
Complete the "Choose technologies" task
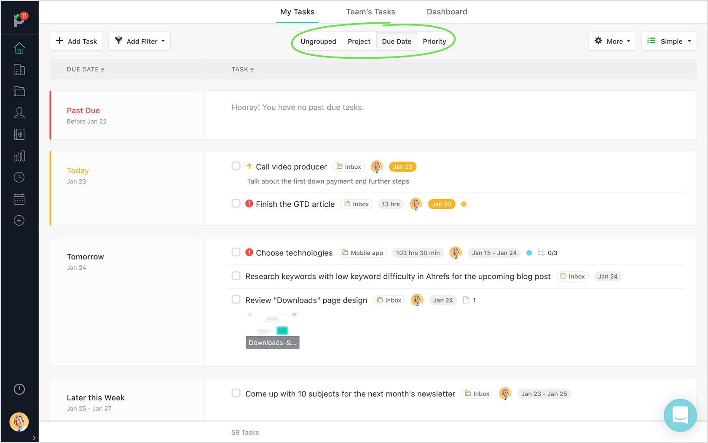tap(236, 252)
